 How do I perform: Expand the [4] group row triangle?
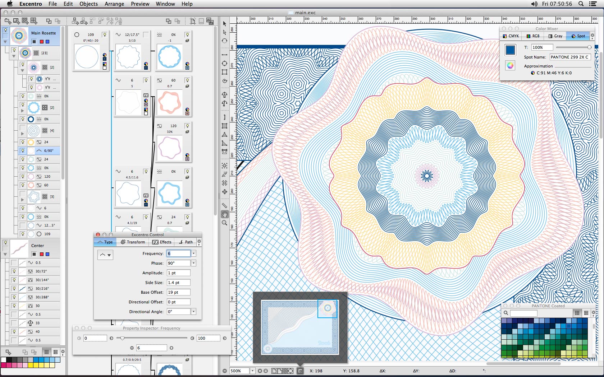click(x=23, y=134)
